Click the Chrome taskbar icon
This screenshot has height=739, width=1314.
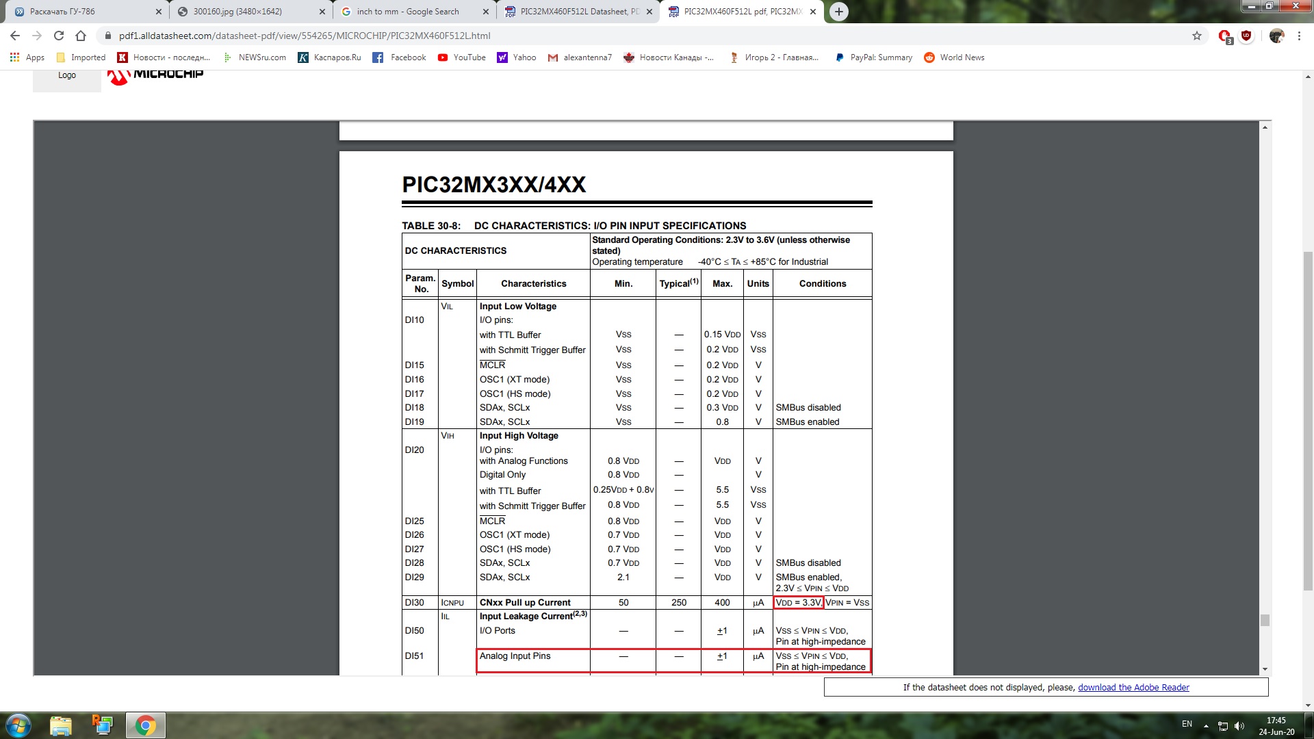pos(145,725)
